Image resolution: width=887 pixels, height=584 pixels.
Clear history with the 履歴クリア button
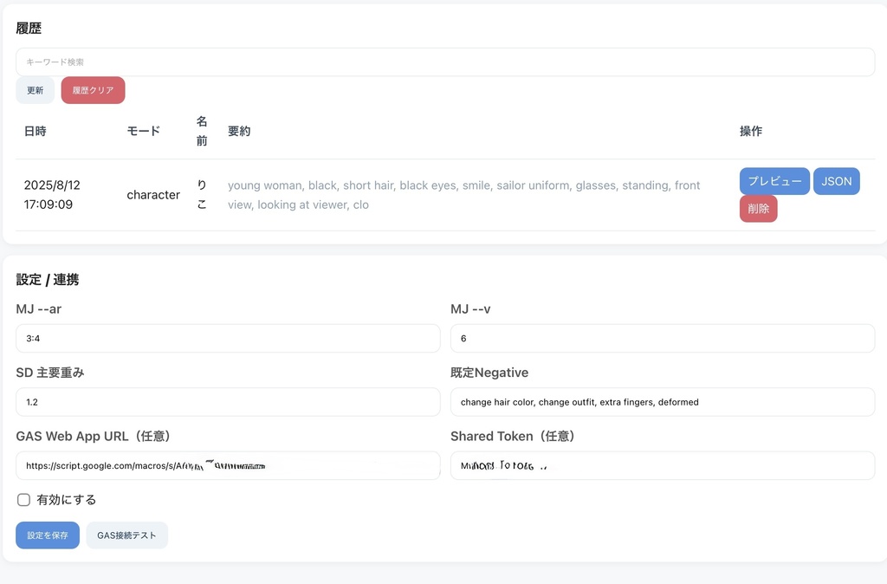(x=93, y=90)
